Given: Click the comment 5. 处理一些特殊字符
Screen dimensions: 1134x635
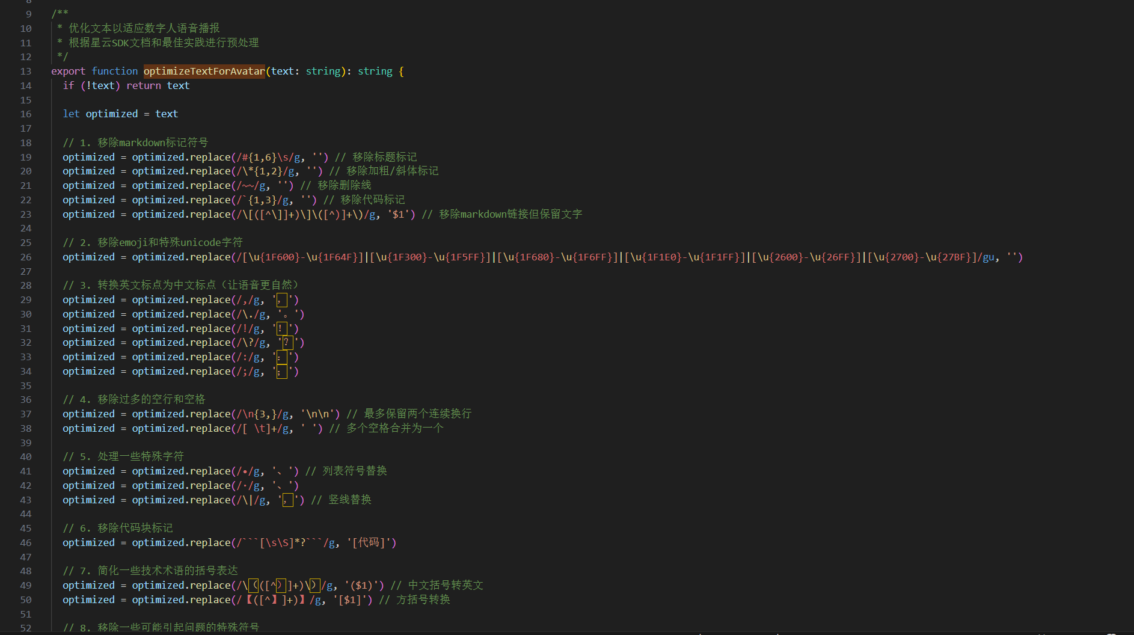Looking at the screenshot, I should click(123, 456).
